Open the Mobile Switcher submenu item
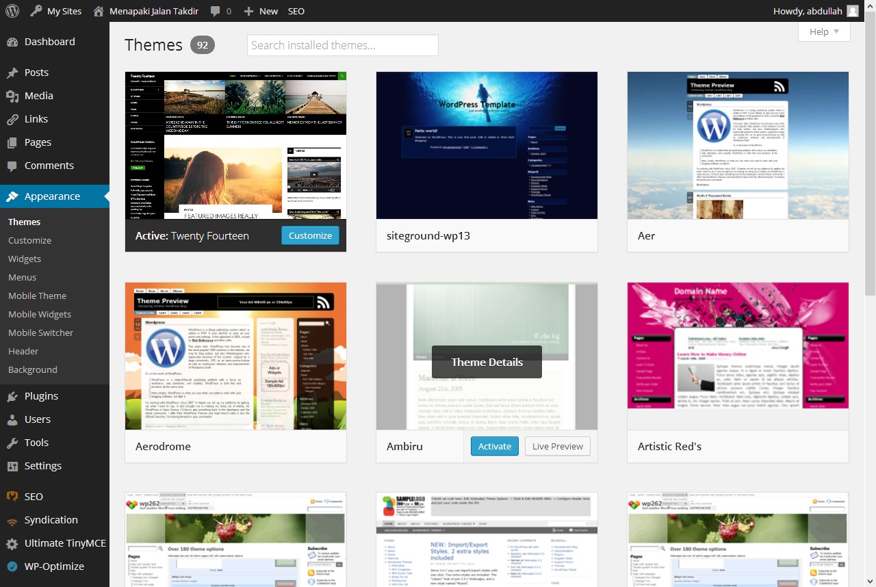The width and height of the screenshot is (876, 587). [40, 332]
